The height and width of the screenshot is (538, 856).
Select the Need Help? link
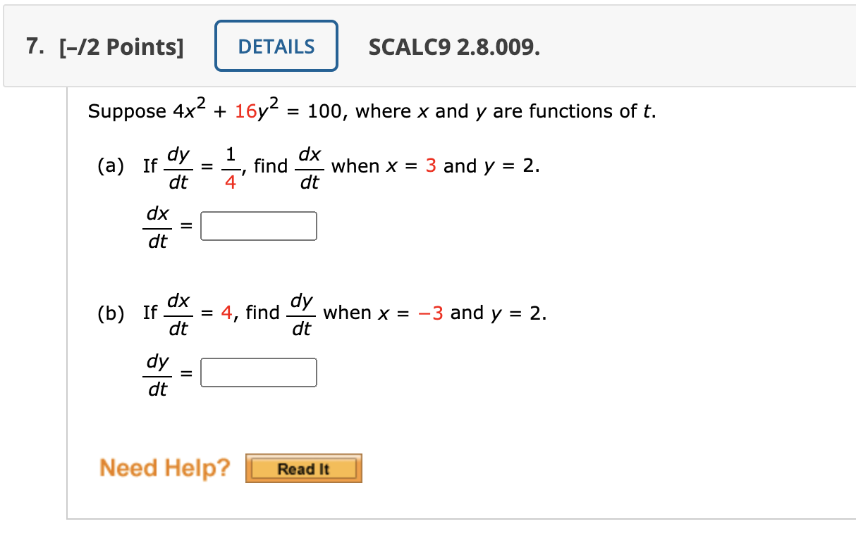pos(166,468)
